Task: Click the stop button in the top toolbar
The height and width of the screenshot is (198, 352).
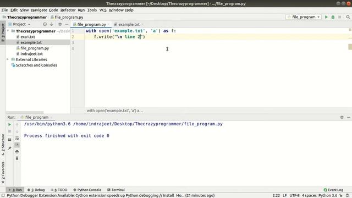Action: click(340, 17)
